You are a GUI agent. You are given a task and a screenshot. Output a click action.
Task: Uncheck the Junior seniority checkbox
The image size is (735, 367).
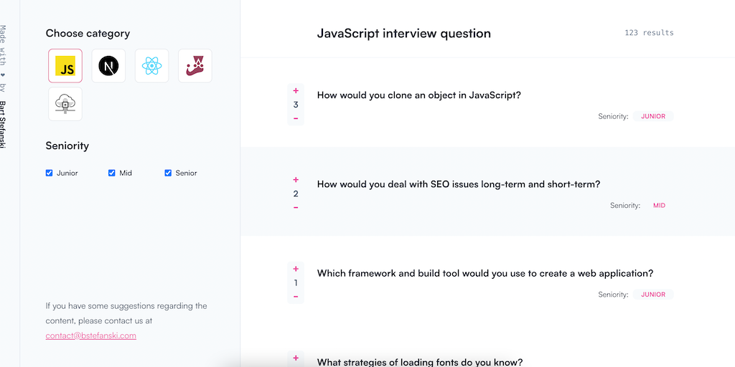50,173
